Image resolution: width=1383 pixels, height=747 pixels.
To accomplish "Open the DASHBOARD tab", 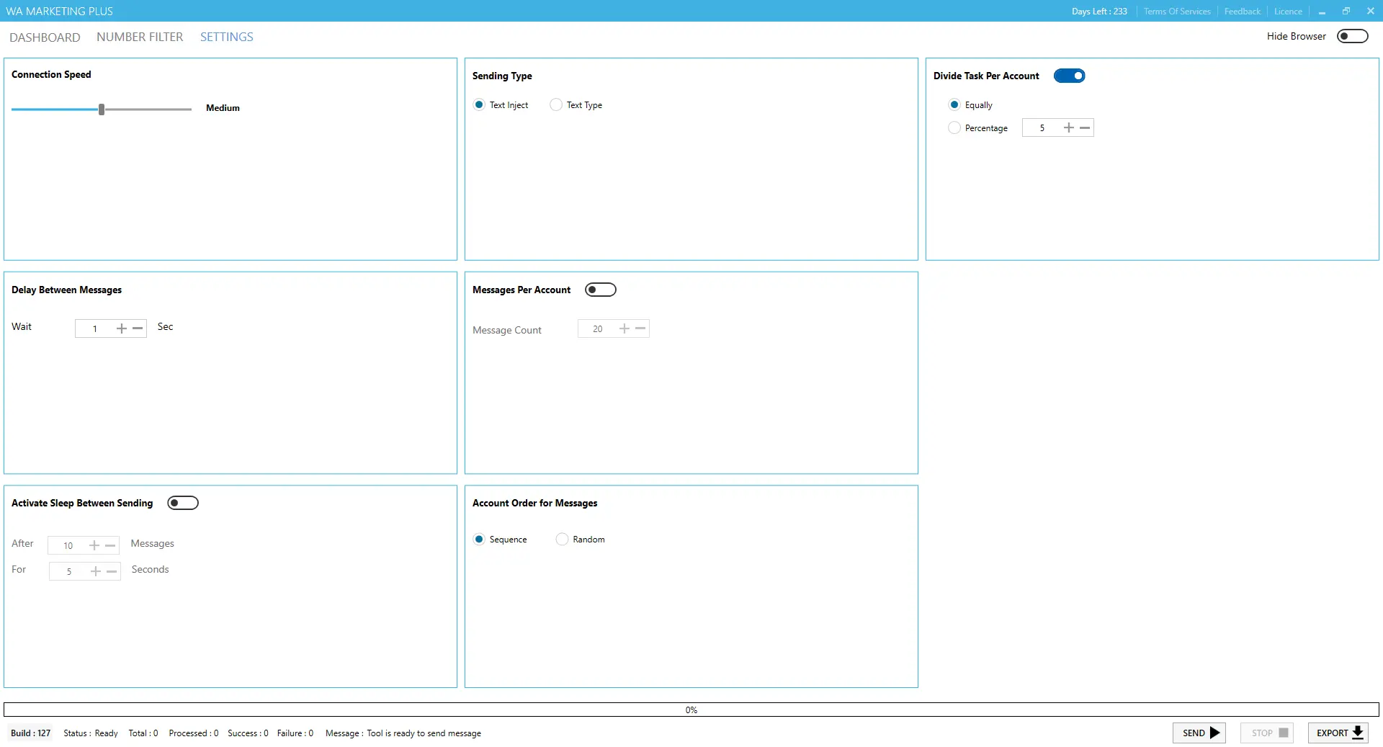I will coord(45,37).
